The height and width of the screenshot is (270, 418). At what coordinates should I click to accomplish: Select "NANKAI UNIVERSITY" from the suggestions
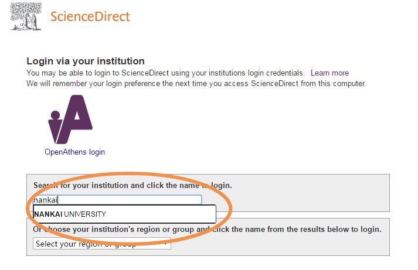pos(124,214)
